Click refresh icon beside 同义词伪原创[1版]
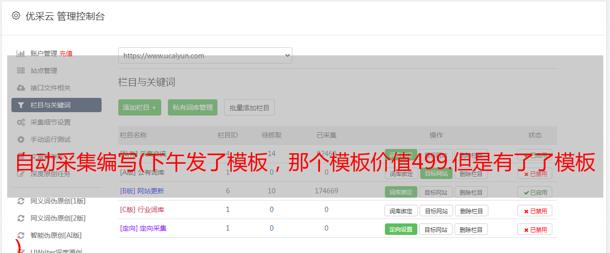Viewport: 610px width, 253px height. point(21,201)
